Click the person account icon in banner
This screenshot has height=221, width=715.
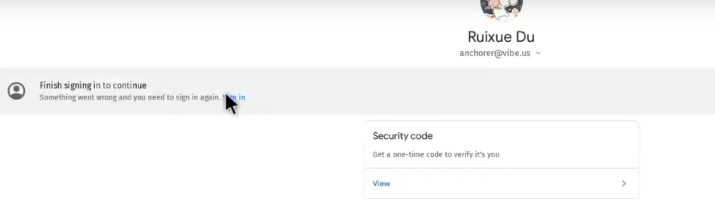pos(17,90)
